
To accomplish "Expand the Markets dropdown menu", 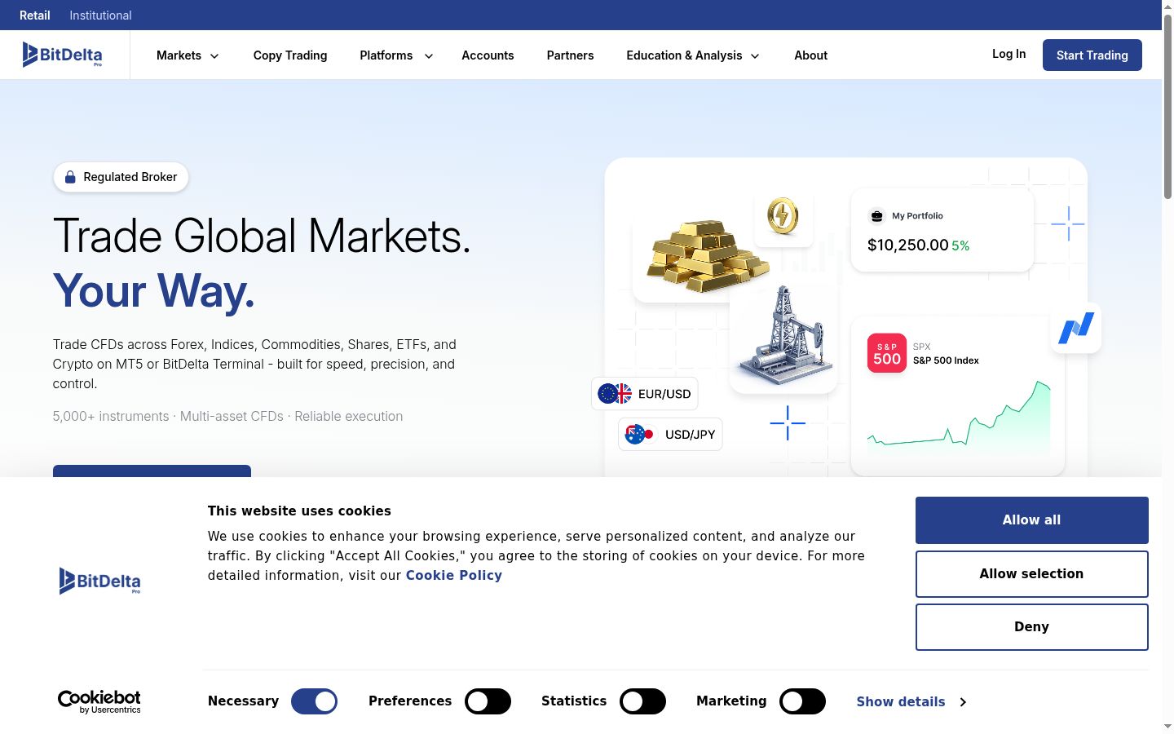I will (188, 55).
